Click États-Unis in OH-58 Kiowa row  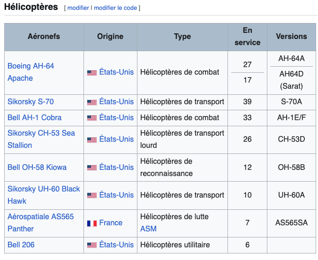tap(116, 168)
